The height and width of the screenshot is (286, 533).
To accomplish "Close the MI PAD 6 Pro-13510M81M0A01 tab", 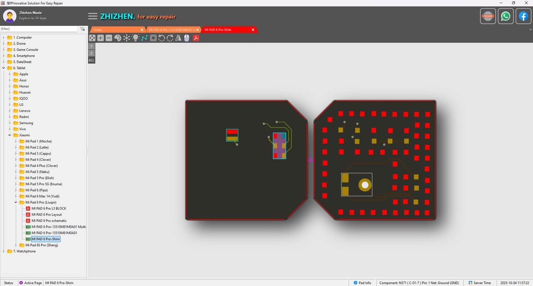I will click(x=198, y=30).
